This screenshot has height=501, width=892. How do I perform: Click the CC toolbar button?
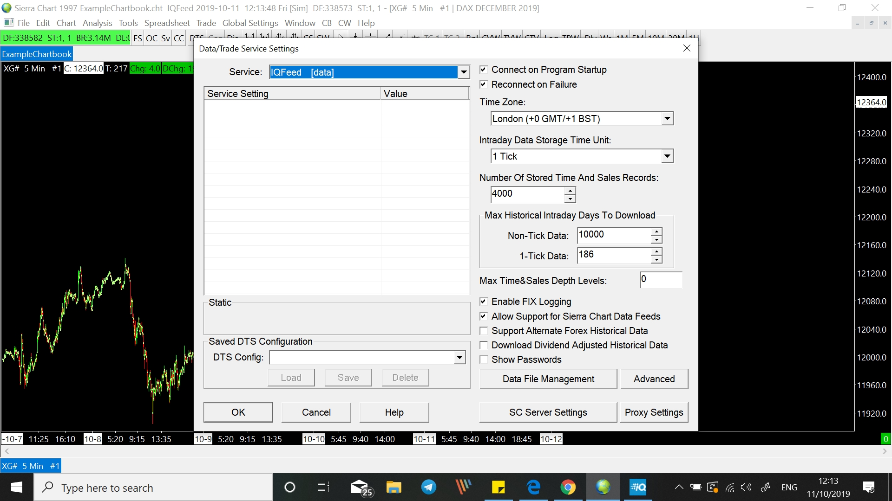(179, 39)
